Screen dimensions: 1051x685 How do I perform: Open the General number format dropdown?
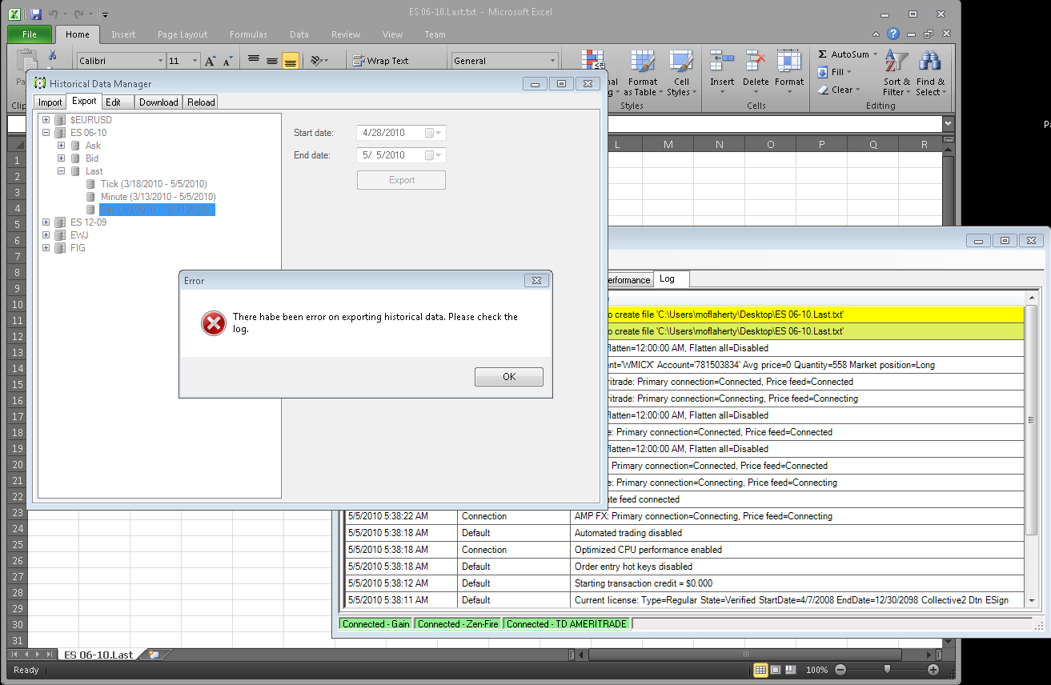[x=552, y=61]
